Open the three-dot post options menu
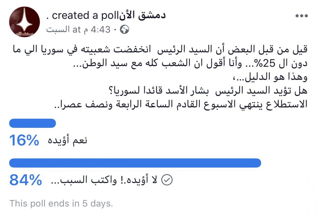Screen dimensions: 317x219 [x=301, y=16]
